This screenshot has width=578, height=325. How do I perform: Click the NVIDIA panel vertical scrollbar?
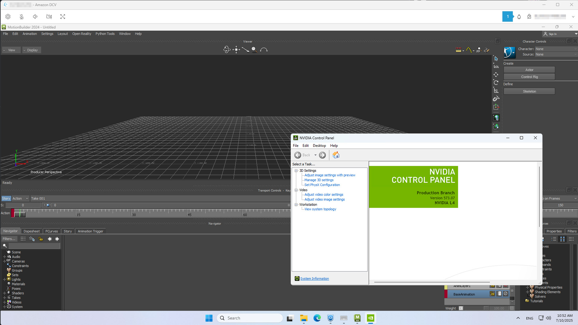coord(539,196)
